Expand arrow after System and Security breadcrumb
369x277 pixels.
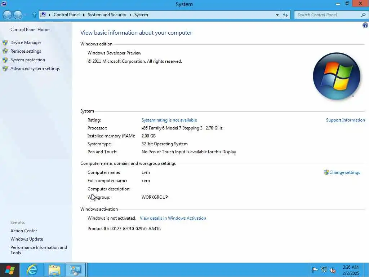pos(130,15)
